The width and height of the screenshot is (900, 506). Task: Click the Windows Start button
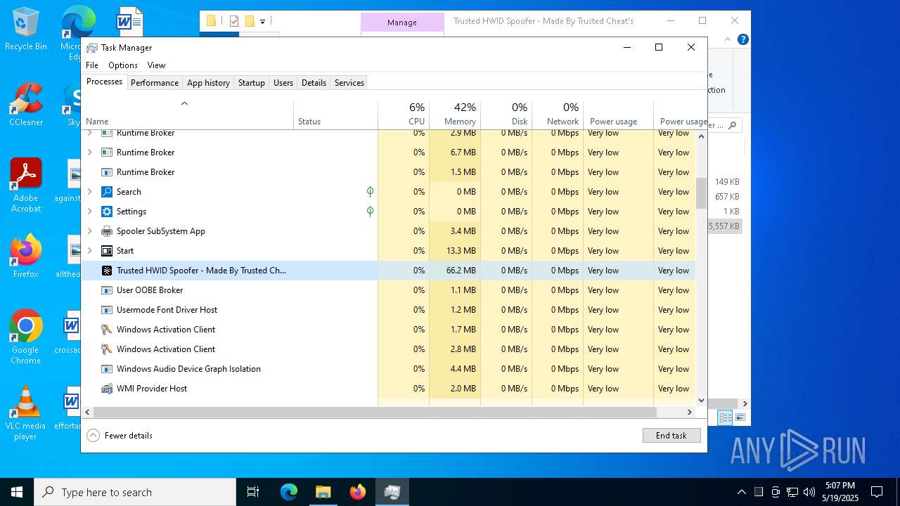click(x=17, y=492)
